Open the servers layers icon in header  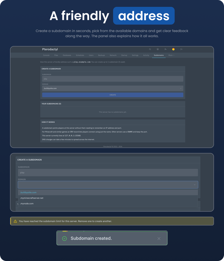point(158,49)
